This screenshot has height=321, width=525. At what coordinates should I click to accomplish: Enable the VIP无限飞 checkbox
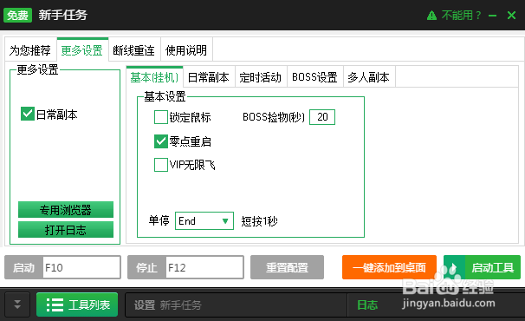point(161,165)
